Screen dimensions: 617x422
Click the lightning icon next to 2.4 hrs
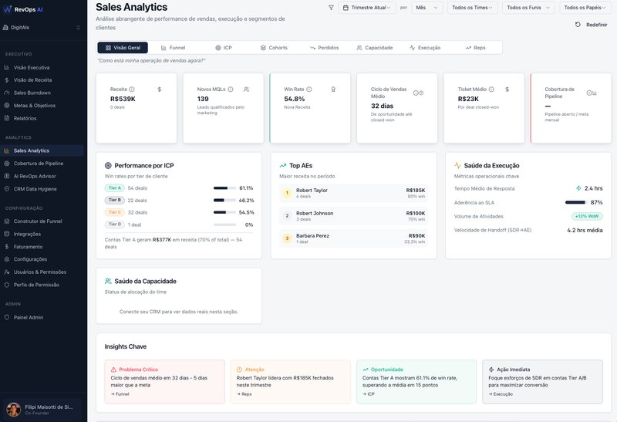[x=578, y=188]
